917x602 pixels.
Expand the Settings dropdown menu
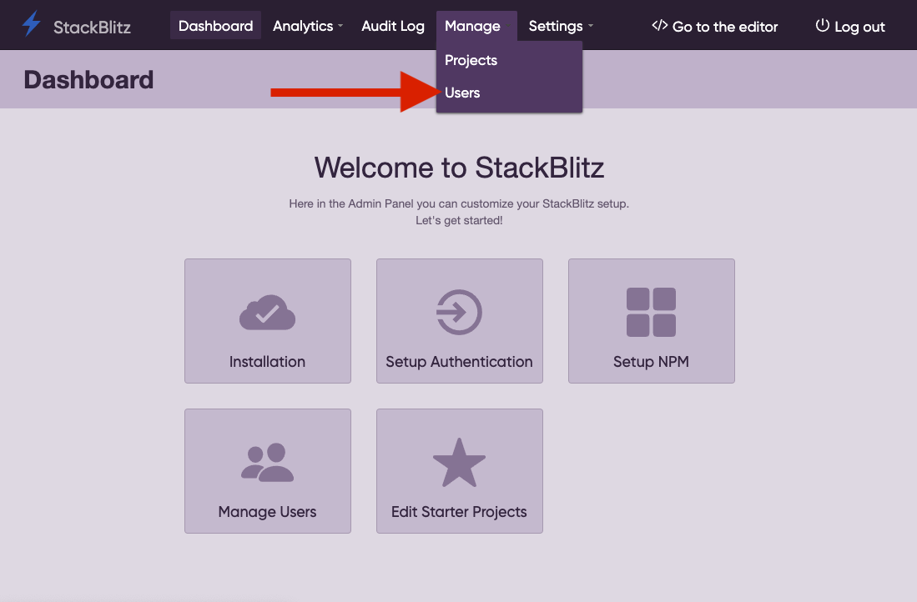(x=560, y=26)
